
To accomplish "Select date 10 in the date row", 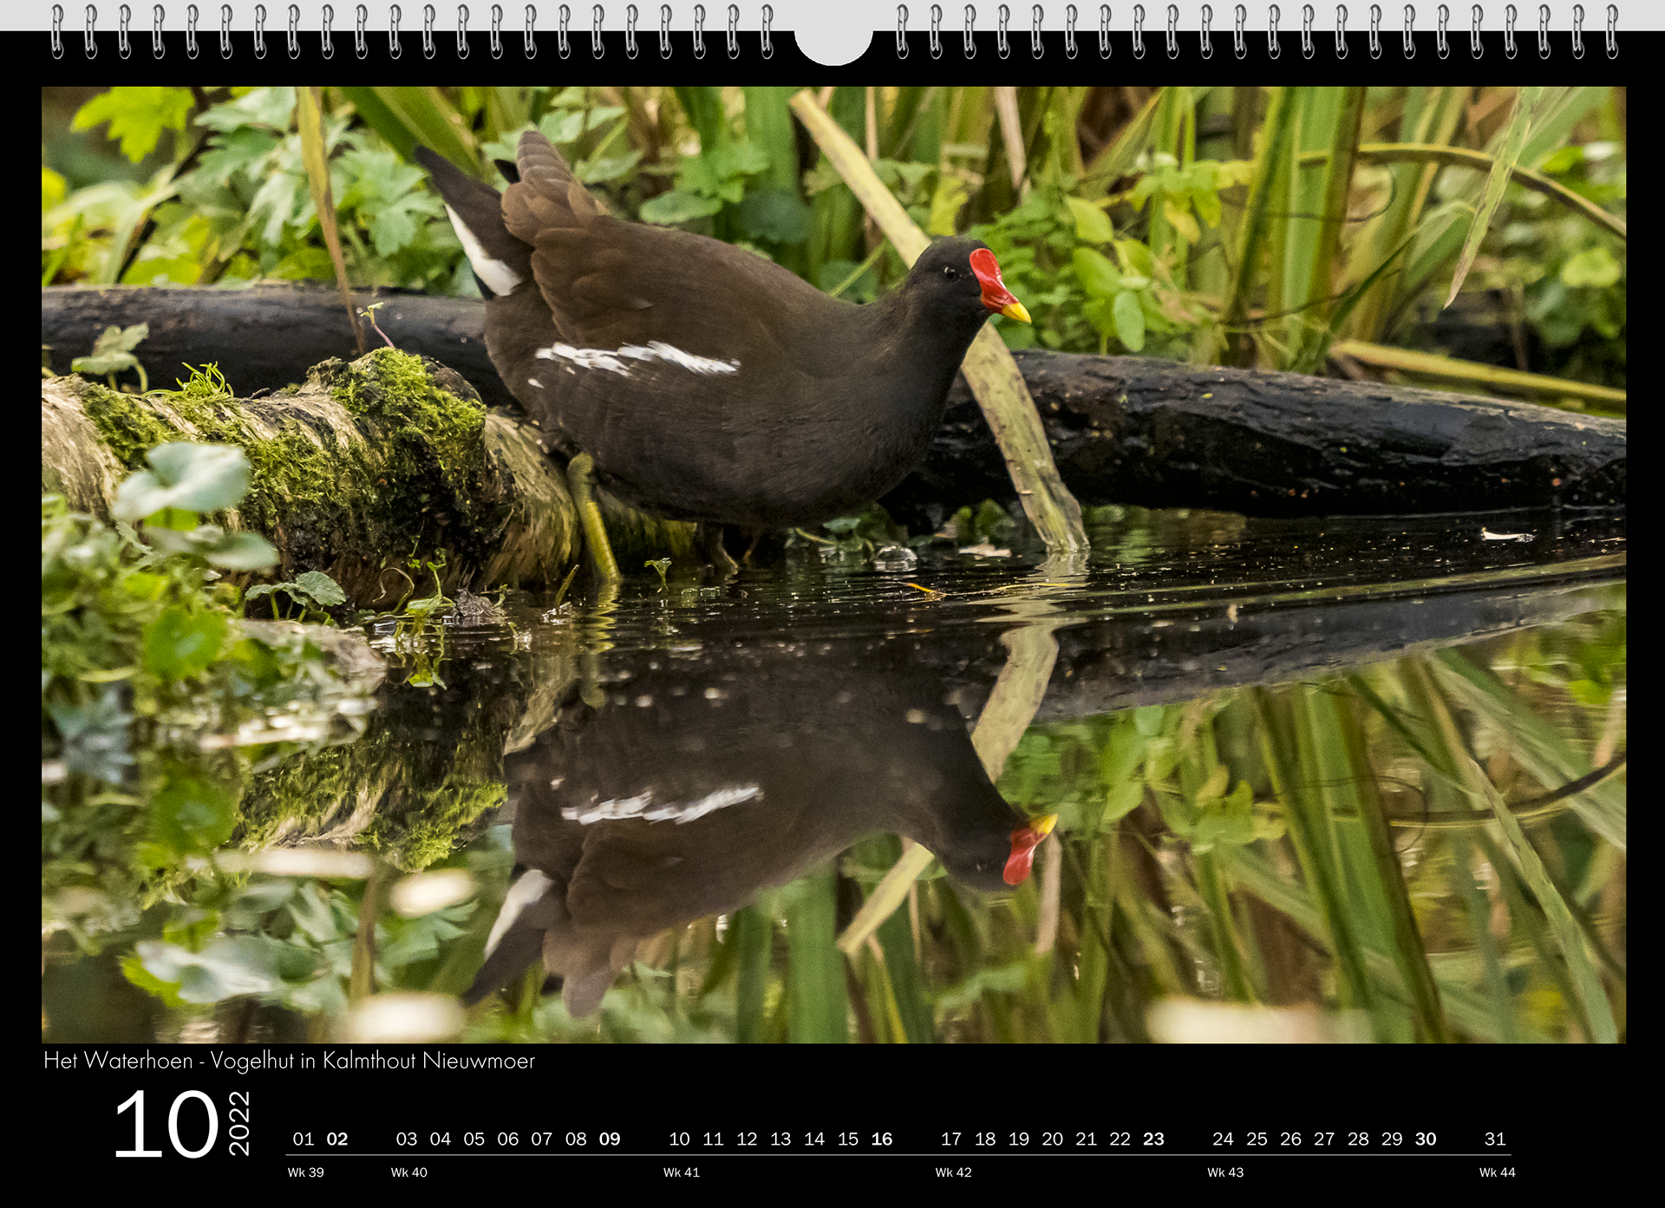I will [x=680, y=1139].
